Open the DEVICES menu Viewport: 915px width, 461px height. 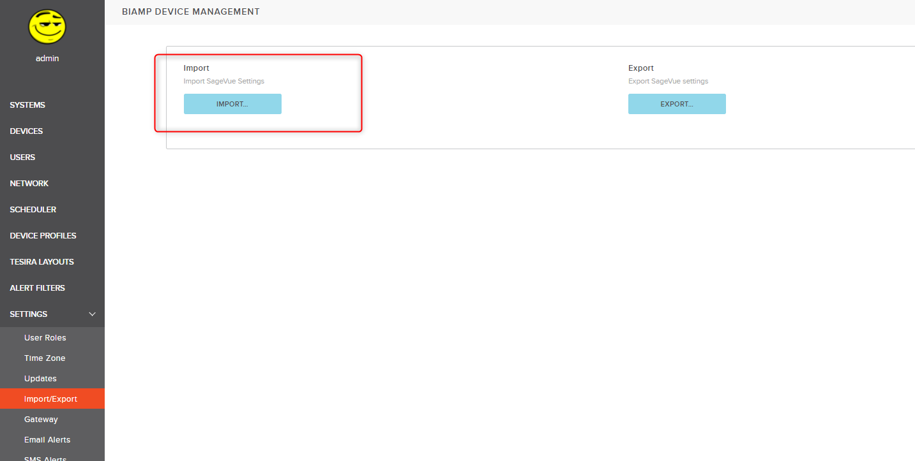[x=26, y=131]
